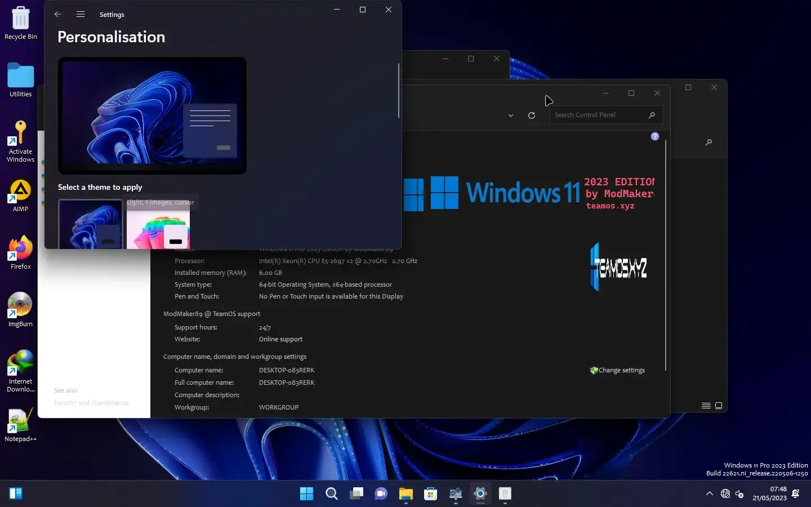The height and width of the screenshot is (507, 811).
Task: Select the WORKGROUP value text
Action: click(x=279, y=407)
